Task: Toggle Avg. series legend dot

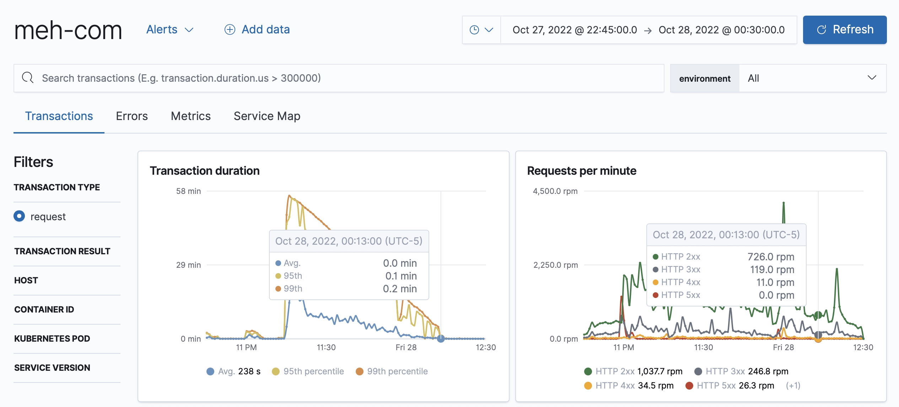Action: (x=210, y=371)
